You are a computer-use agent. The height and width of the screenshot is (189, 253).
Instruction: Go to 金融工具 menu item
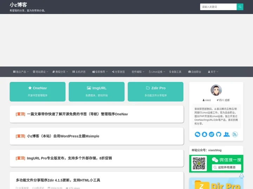[x=175, y=72]
